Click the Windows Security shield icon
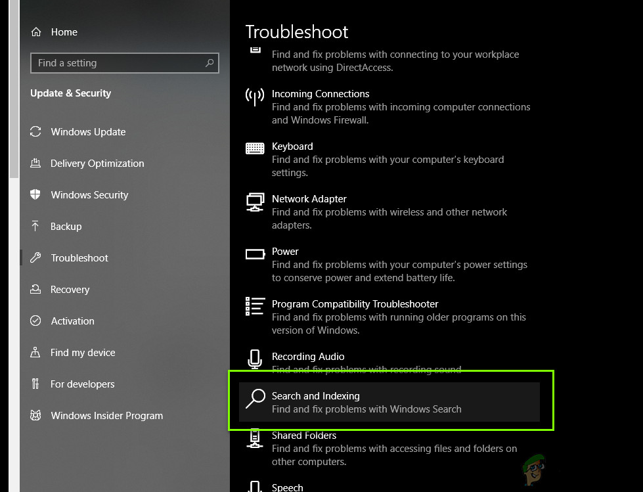This screenshot has height=492, width=643. click(35, 194)
